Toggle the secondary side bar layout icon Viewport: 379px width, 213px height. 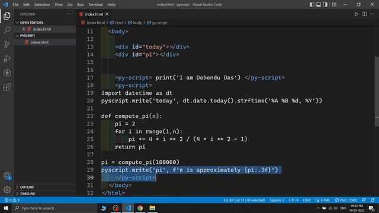325,5
